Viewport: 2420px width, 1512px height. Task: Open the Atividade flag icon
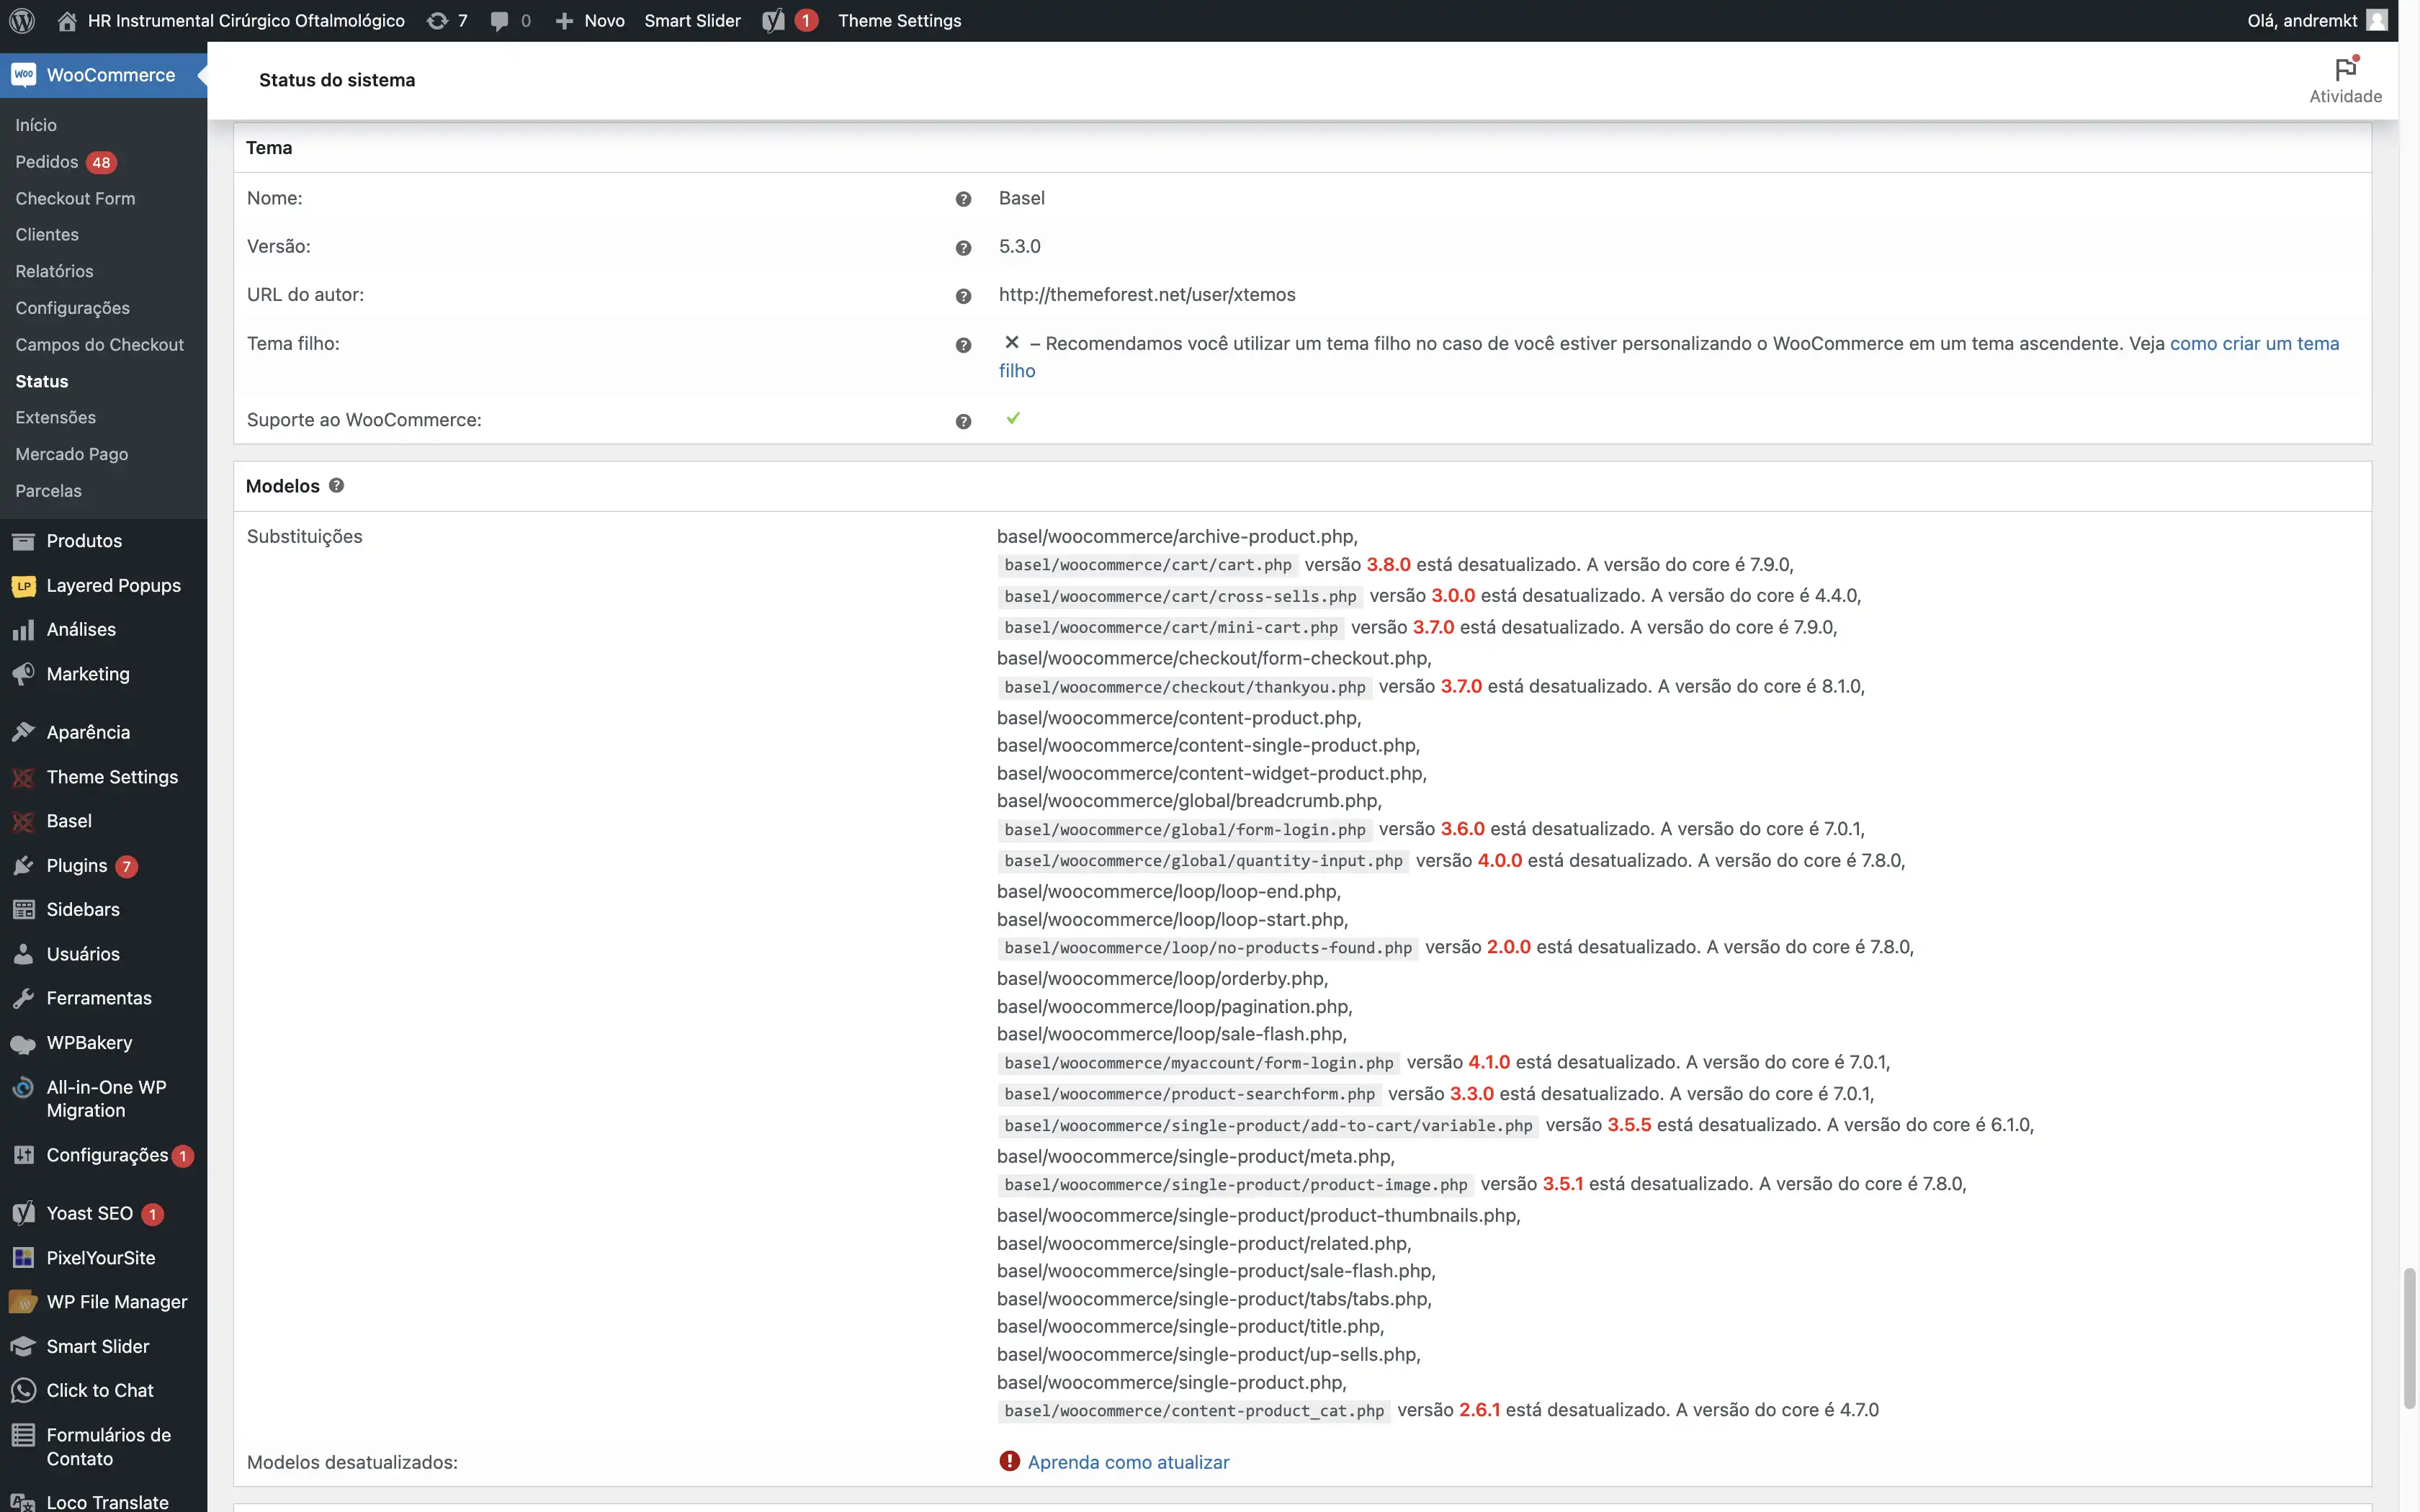click(x=2345, y=69)
